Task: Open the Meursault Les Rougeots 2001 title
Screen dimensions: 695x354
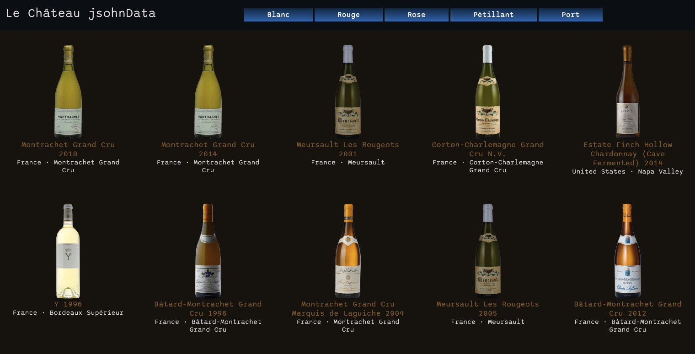Action: (348, 149)
